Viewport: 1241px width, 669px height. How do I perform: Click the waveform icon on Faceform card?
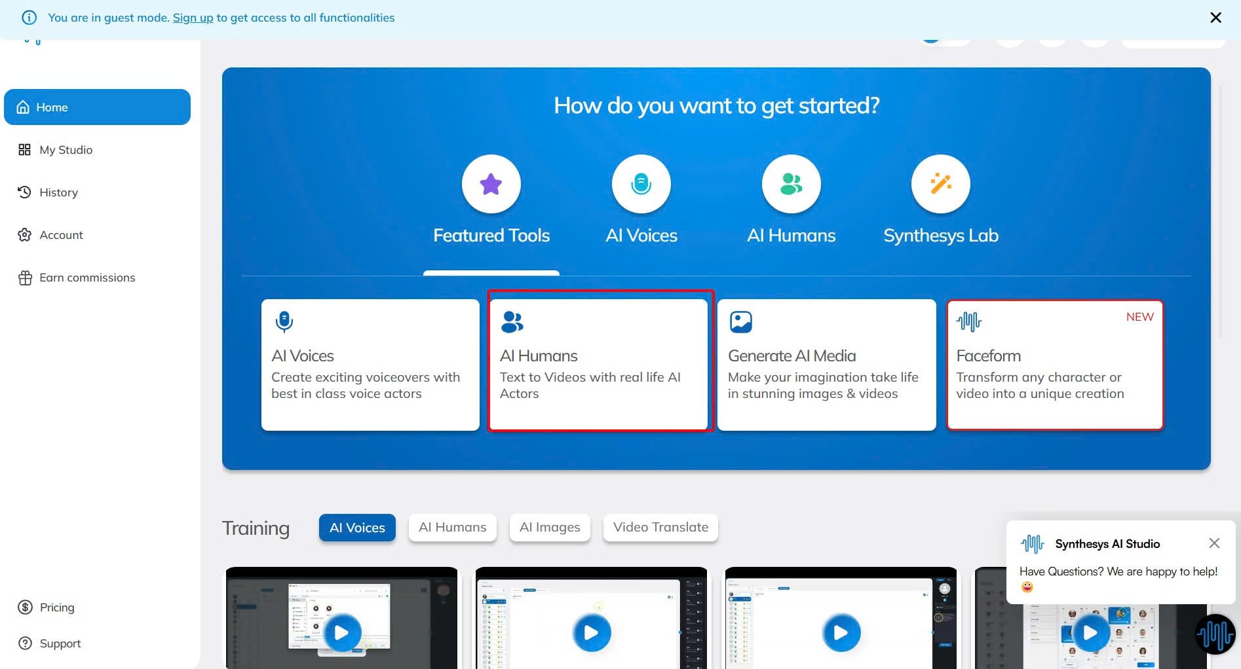tap(969, 321)
